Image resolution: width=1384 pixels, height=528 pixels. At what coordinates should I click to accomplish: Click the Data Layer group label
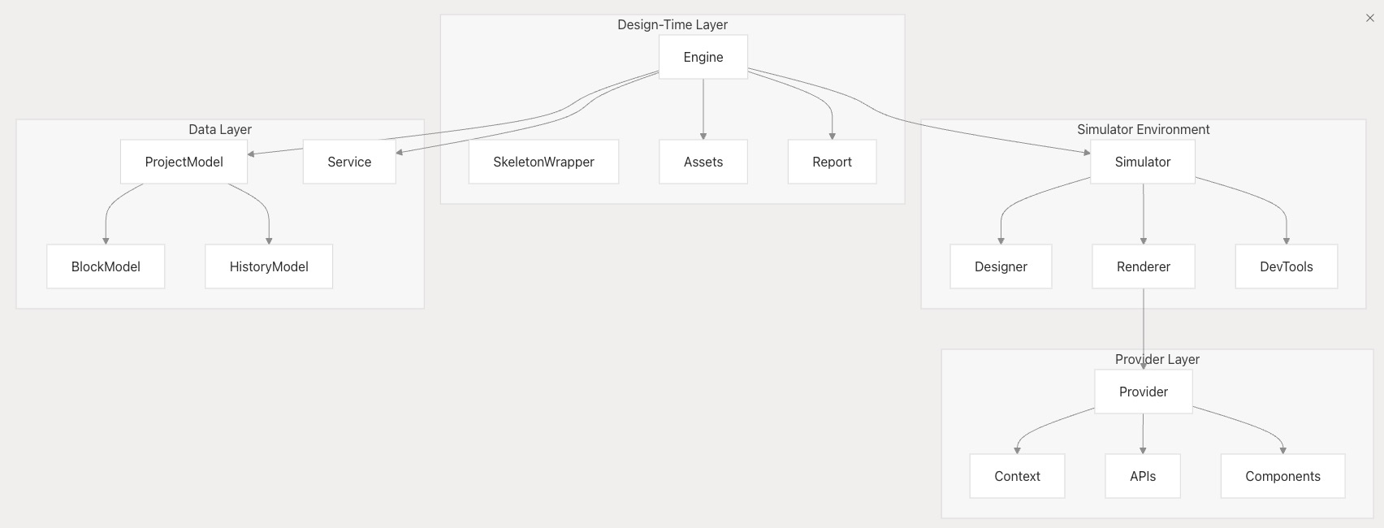click(220, 129)
